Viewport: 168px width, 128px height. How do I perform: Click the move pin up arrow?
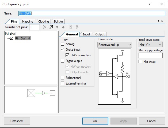click(57, 27)
